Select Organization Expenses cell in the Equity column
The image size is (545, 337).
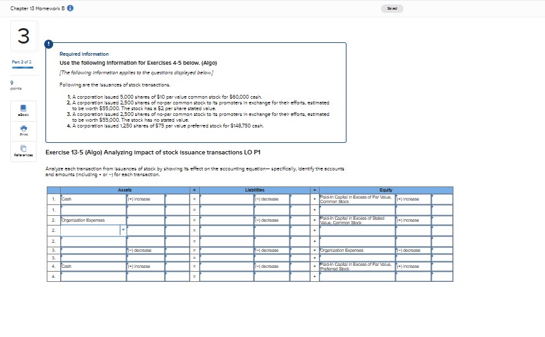[357, 251]
